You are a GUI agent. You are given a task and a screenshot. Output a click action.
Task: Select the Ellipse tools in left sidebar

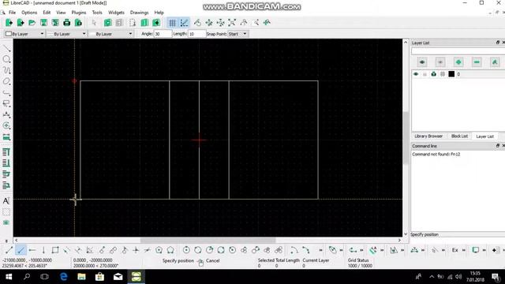click(6, 81)
